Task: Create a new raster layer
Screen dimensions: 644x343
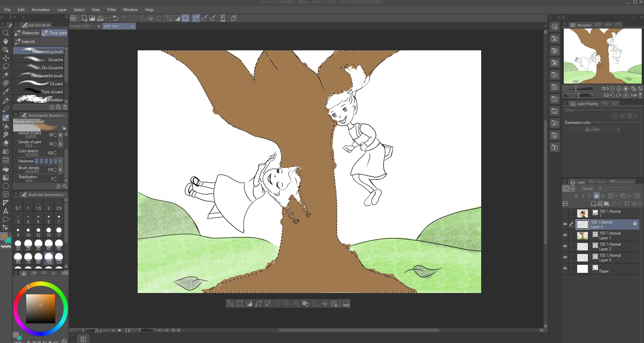Action: (x=593, y=204)
